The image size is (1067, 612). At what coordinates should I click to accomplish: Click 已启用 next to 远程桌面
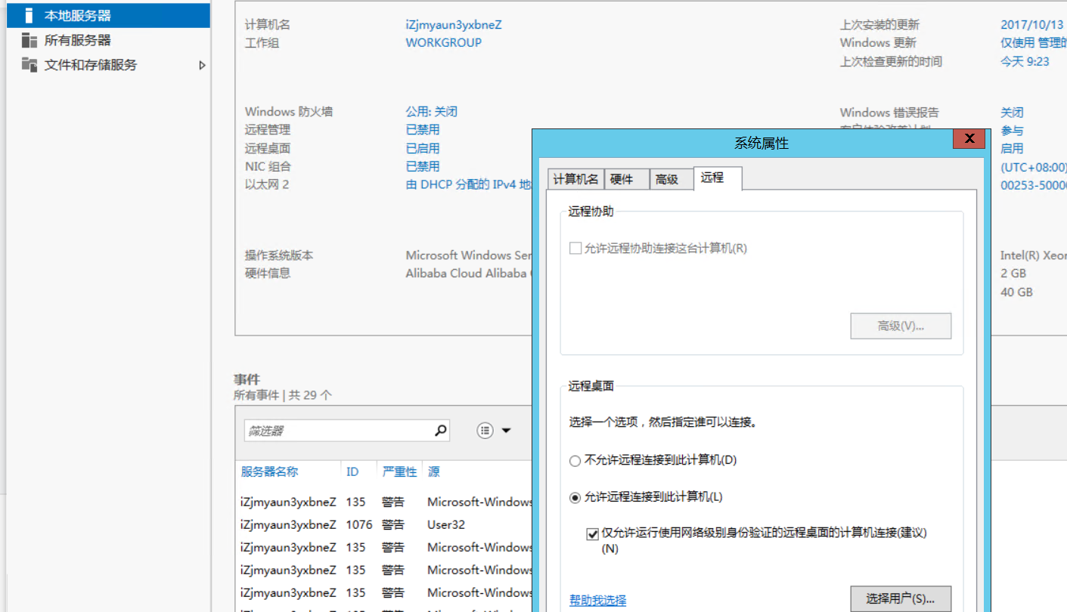[x=422, y=149]
